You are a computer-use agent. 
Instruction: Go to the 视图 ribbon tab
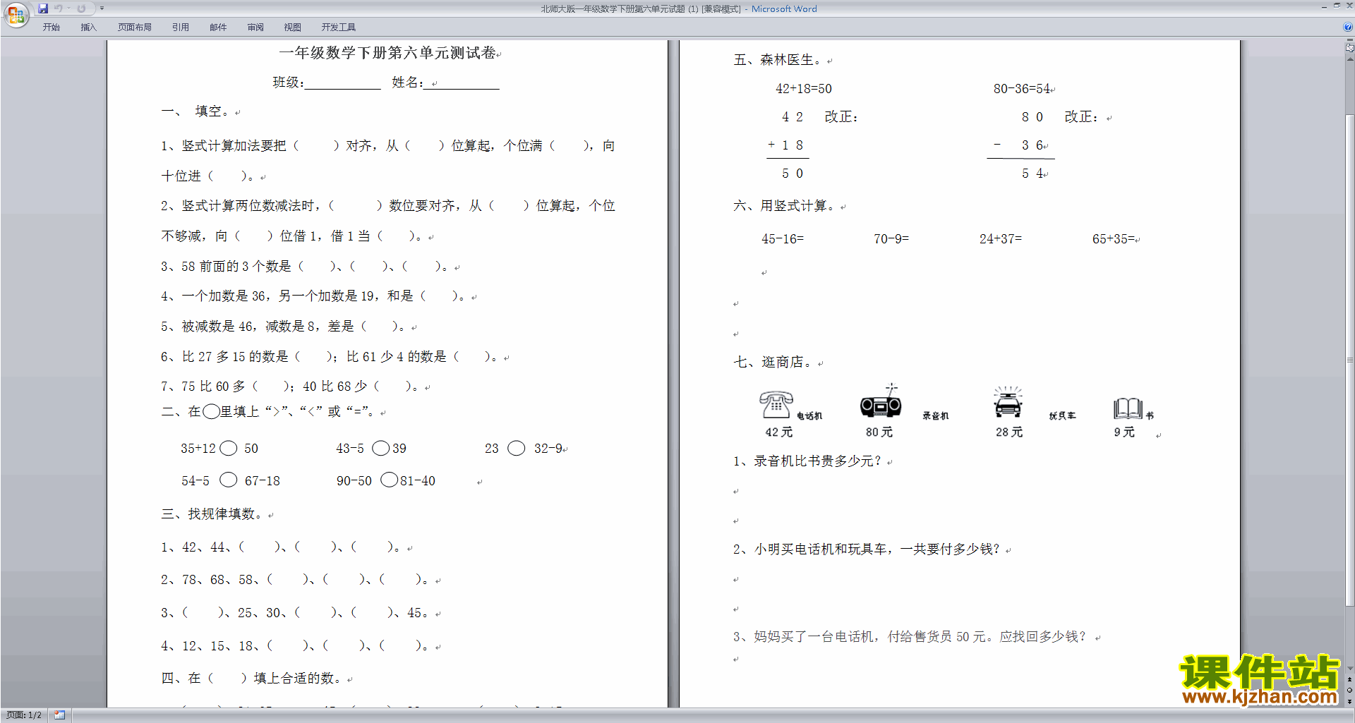tap(293, 27)
